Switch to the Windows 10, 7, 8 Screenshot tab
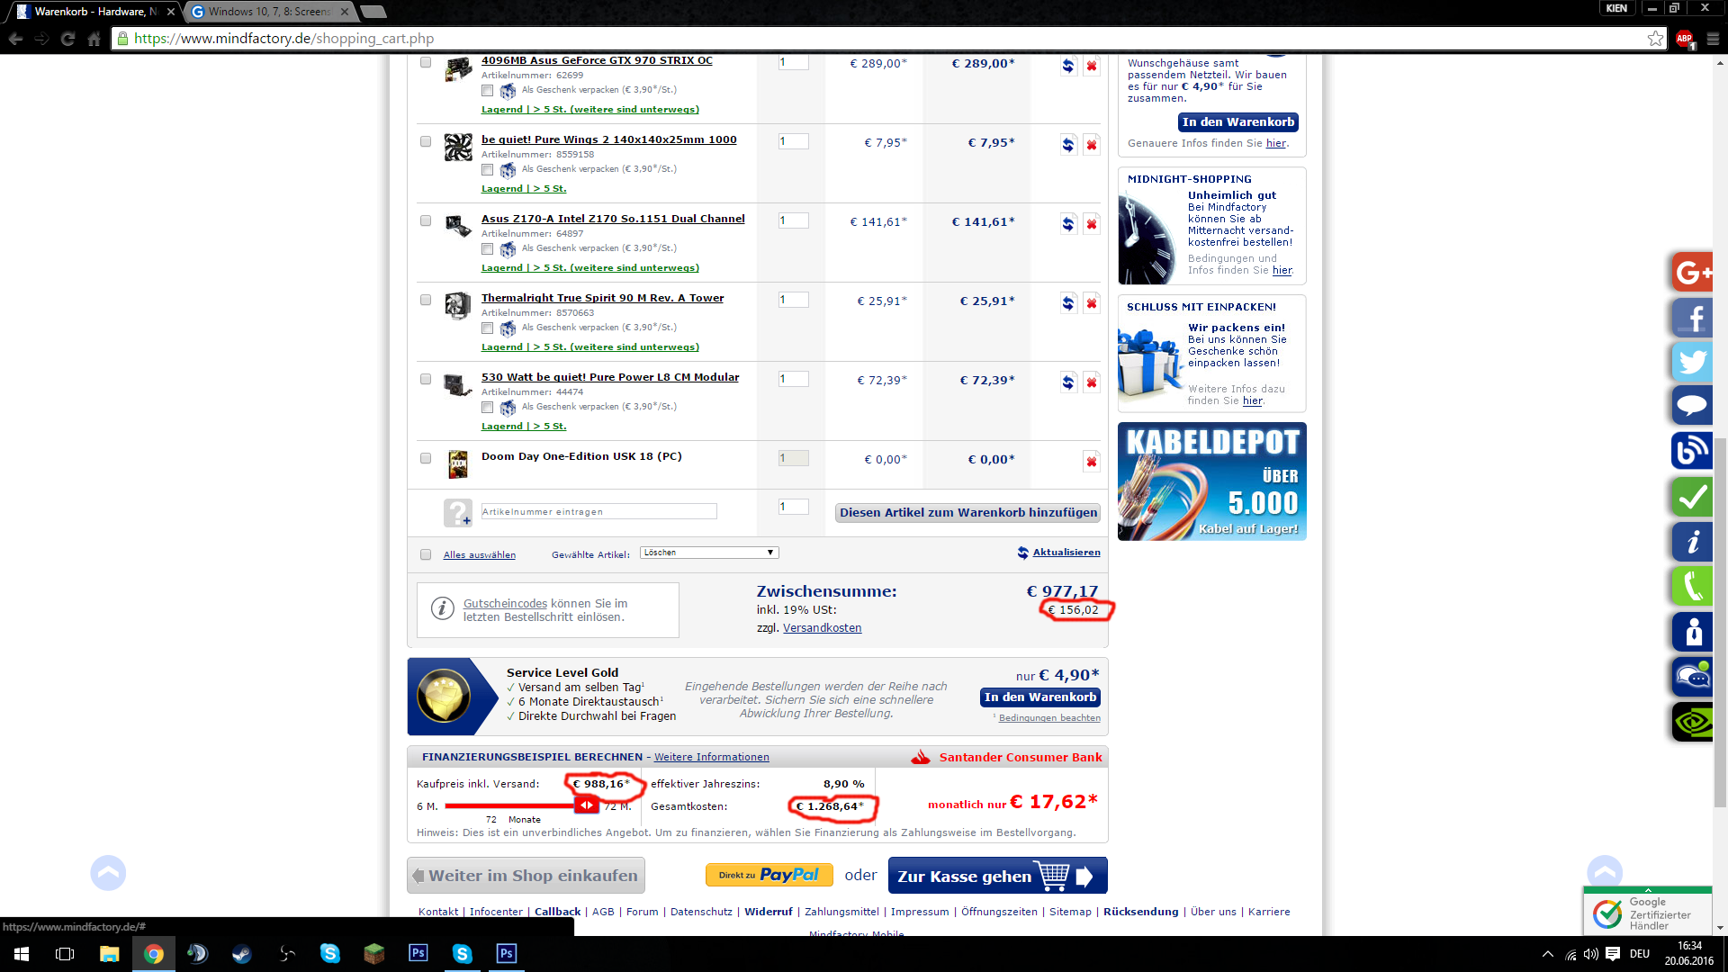Viewport: 1728px width, 972px height. point(270,12)
